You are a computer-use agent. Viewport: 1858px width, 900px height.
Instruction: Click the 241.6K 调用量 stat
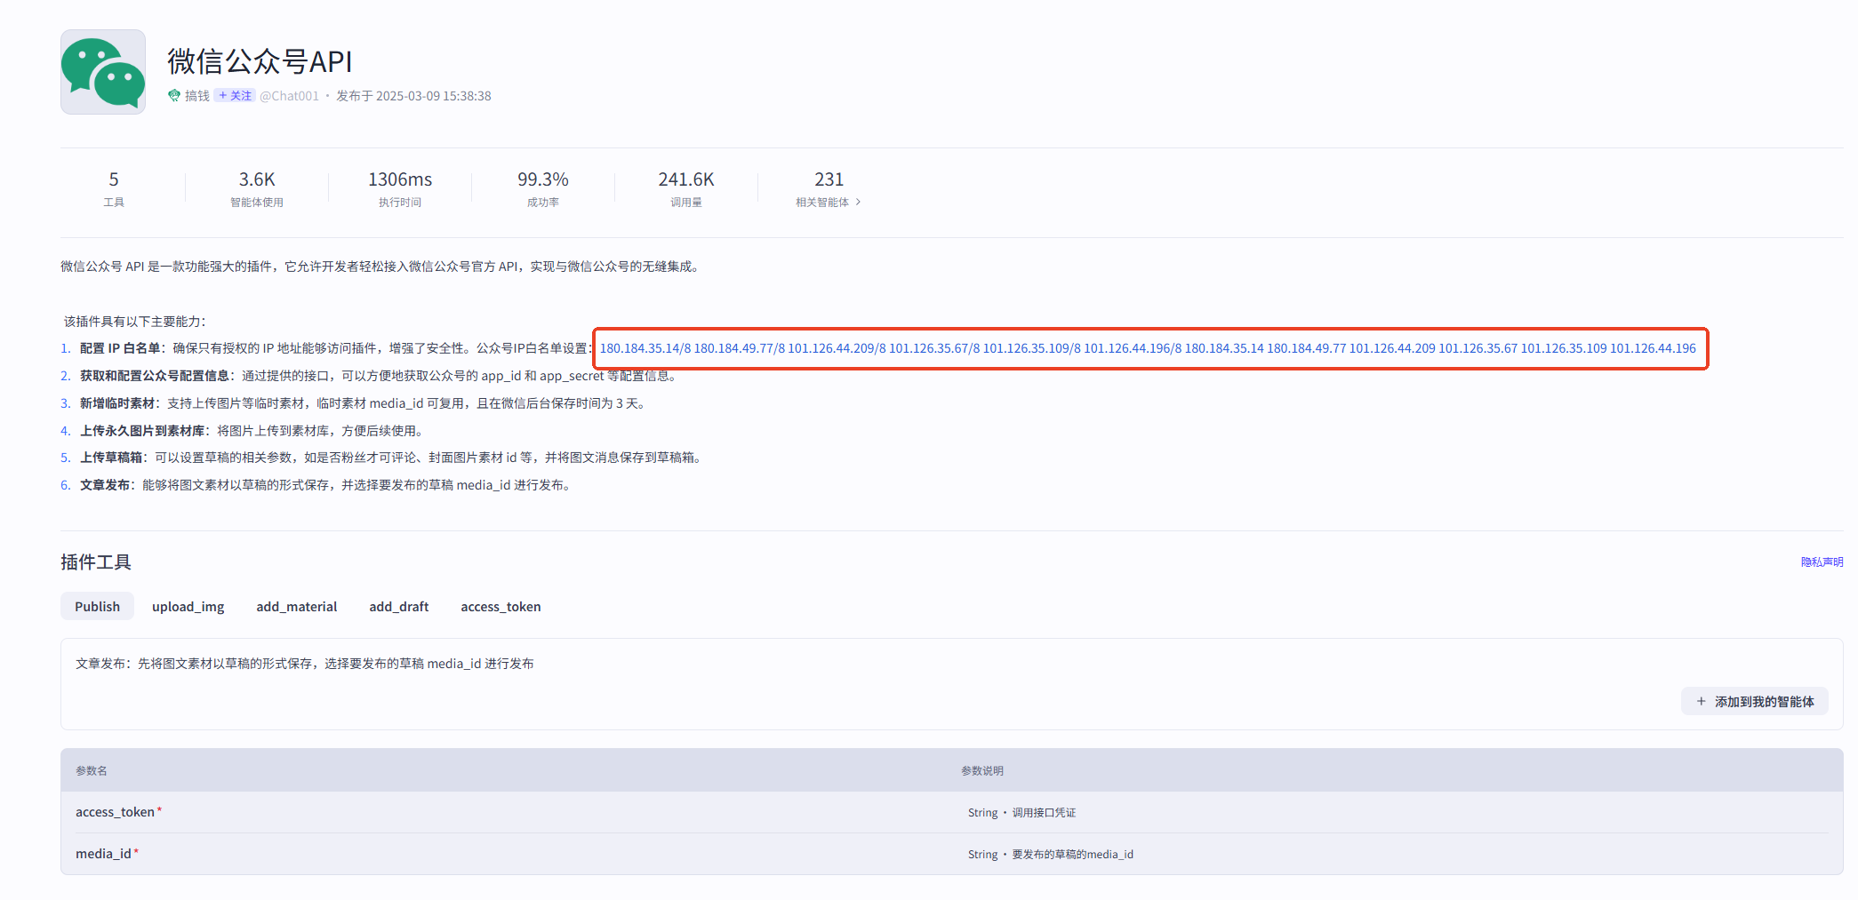point(686,189)
